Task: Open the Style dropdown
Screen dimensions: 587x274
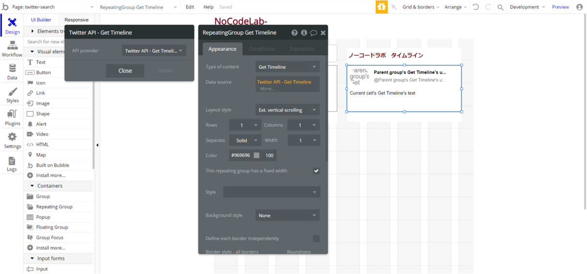Action: pos(271,192)
